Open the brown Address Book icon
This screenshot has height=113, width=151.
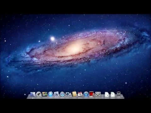tap(74, 94)
